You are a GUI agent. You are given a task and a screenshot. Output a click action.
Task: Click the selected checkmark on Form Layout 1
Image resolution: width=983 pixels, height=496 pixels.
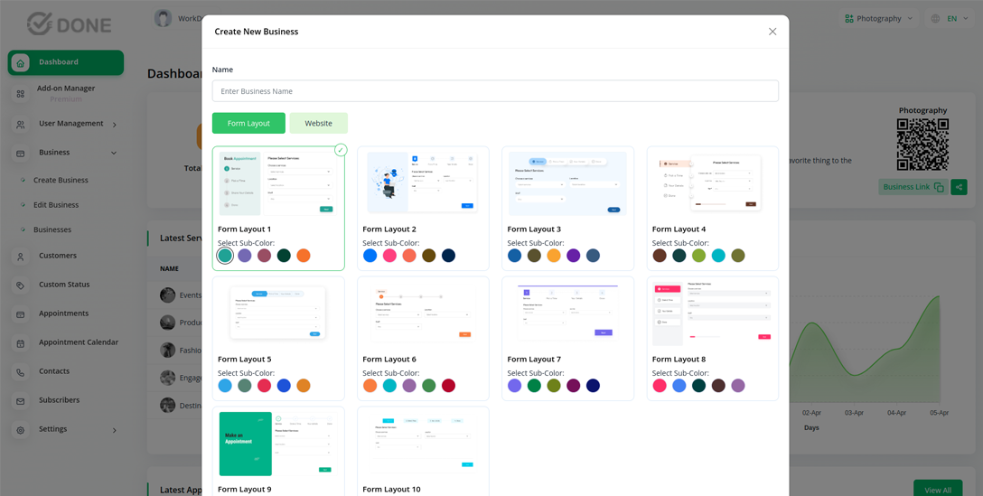coord(341,149)
